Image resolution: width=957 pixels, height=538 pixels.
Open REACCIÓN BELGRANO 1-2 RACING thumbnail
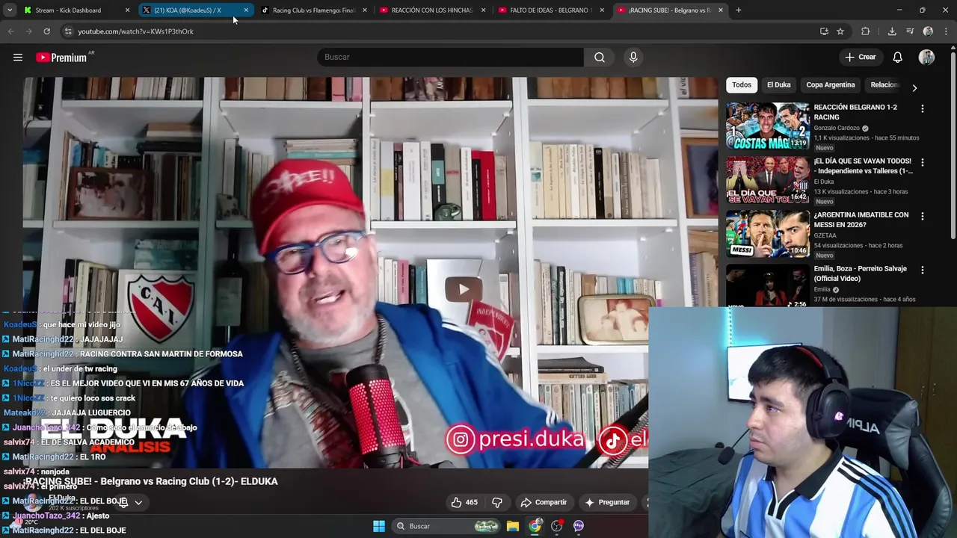[767, 126]
